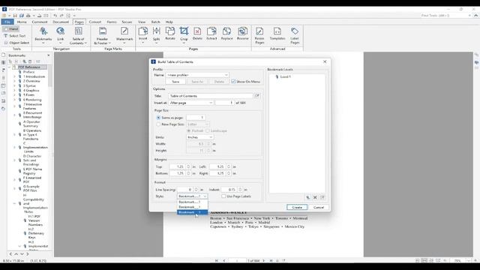The image size is (480, 270).
Task: Select Level 1 in Bookmark Levels
Action: tap(285, 76)
